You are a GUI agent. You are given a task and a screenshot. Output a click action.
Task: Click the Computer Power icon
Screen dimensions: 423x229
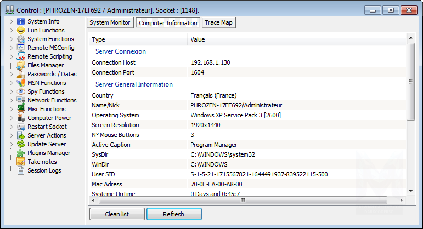tap(21, 118)
